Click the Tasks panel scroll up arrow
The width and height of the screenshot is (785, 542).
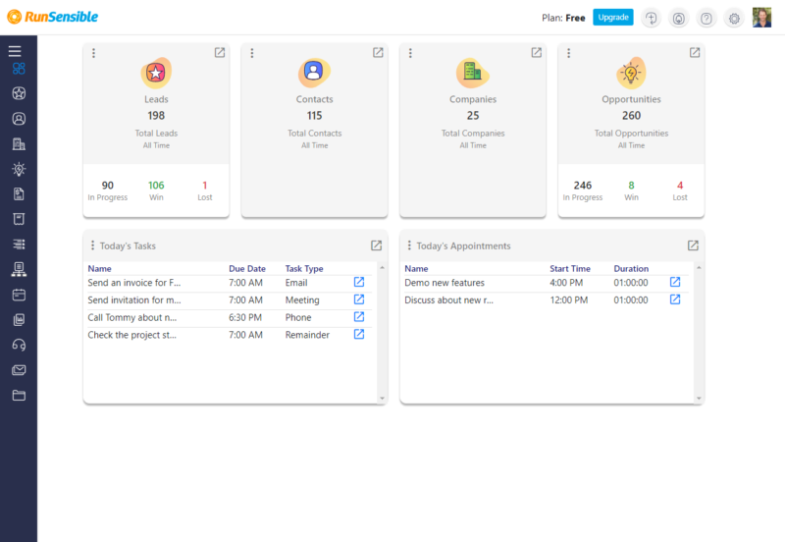click(x=382, y=268)
